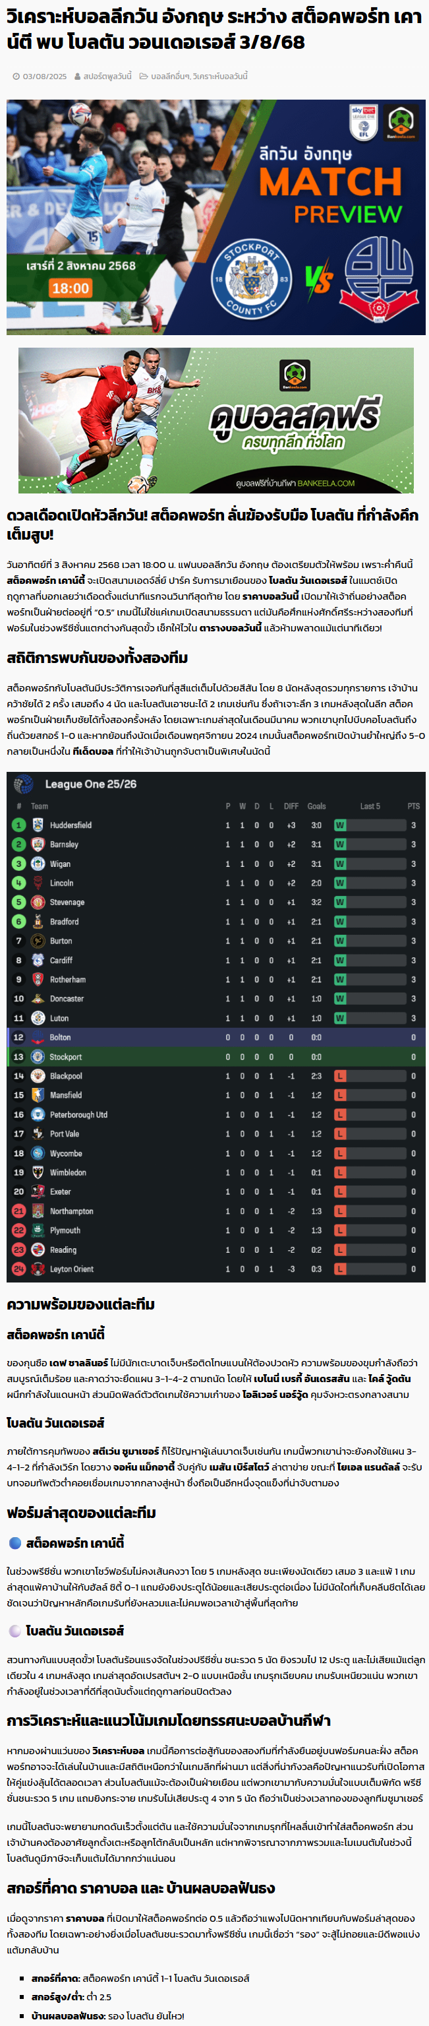
Task: Click the ทีเด็ดบอล link in the head-to-head section
Action: [94, 751]
